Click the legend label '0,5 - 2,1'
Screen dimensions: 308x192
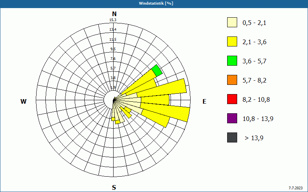[254, 23]
